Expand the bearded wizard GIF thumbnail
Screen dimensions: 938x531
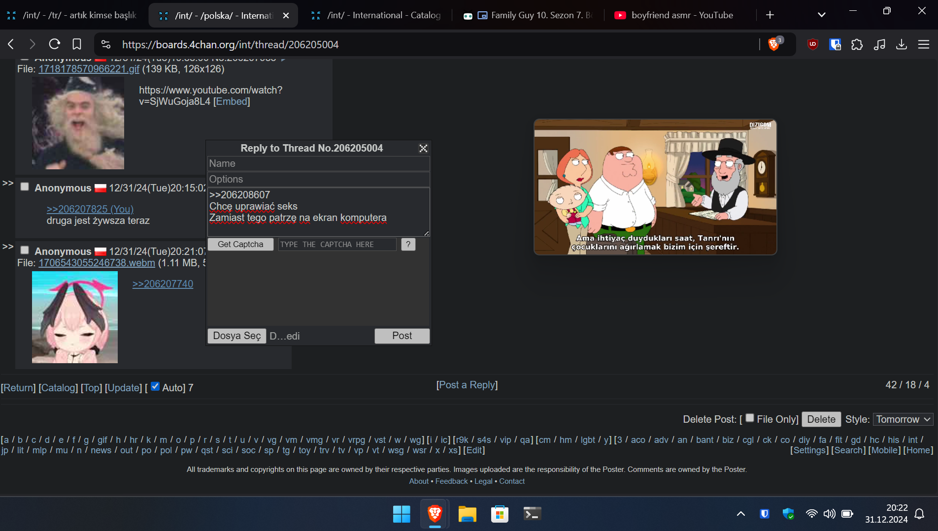tap(78, 123)
